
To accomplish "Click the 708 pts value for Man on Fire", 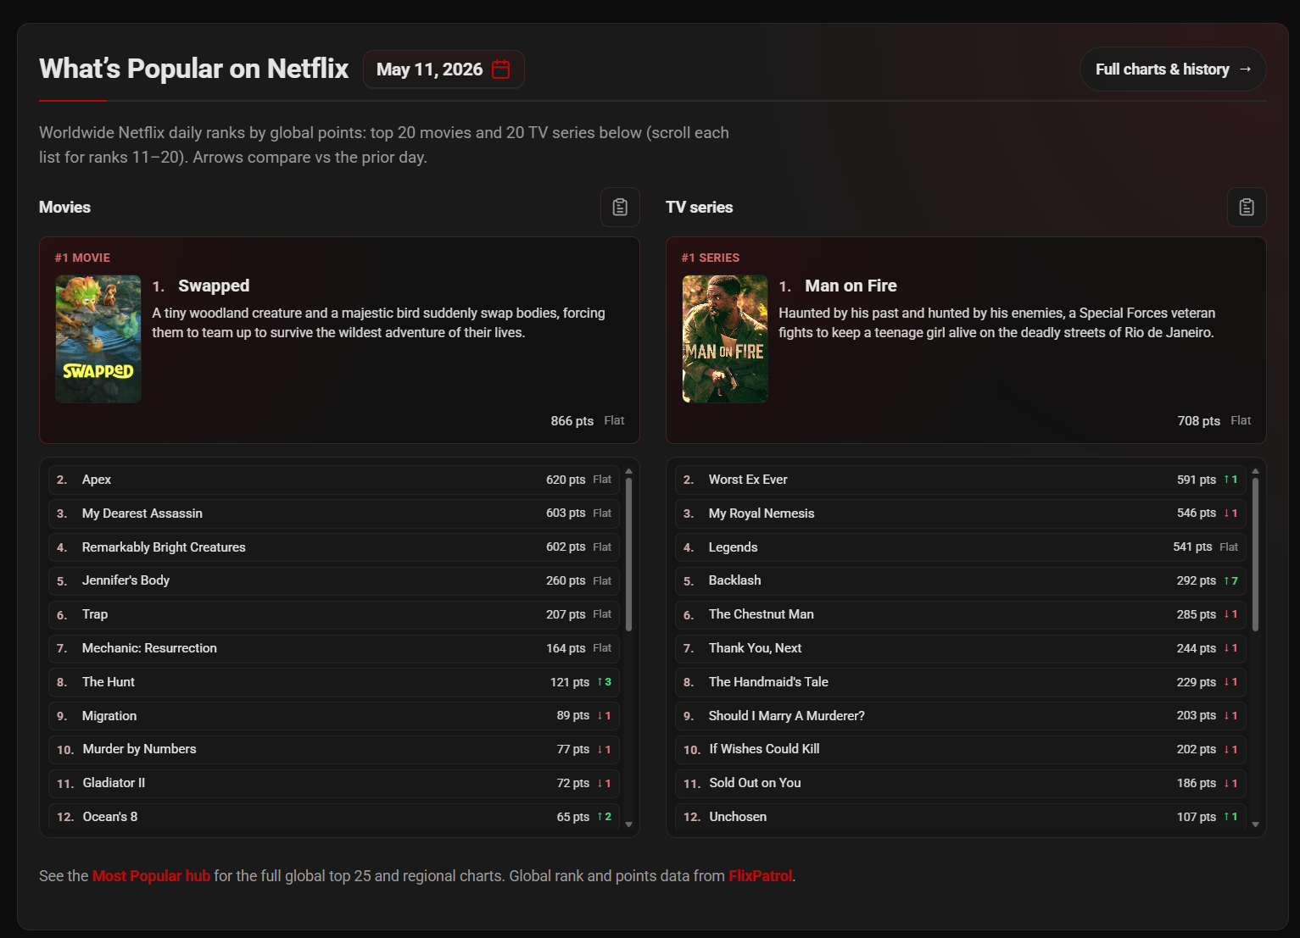I will tap(1199, 421).
